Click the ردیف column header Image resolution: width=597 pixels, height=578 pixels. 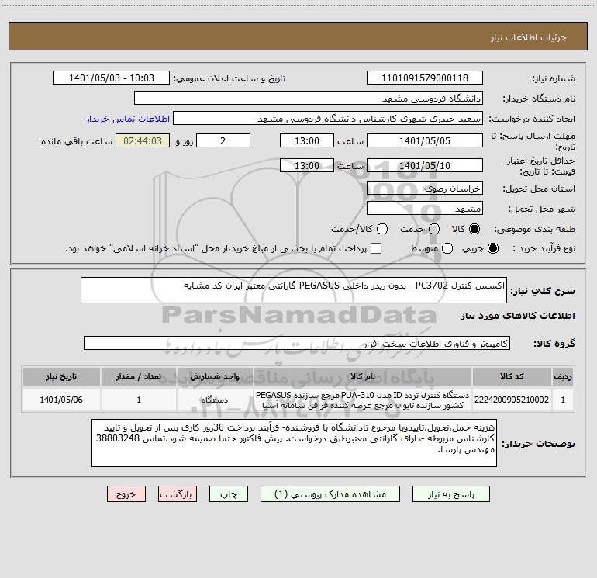click(563, 376)
